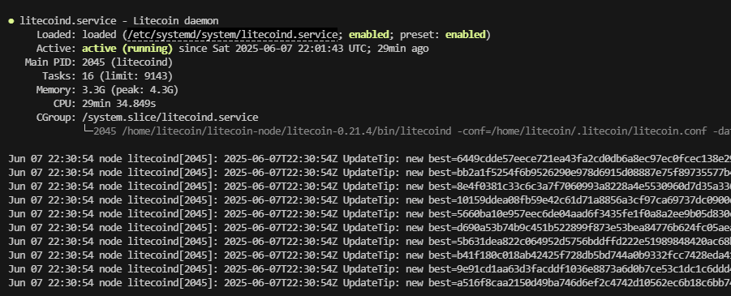Click the log line with best=b41f180c018ab4
Image resolution: width=731 pixels, height=296 pixels.
tap(370, 255)
